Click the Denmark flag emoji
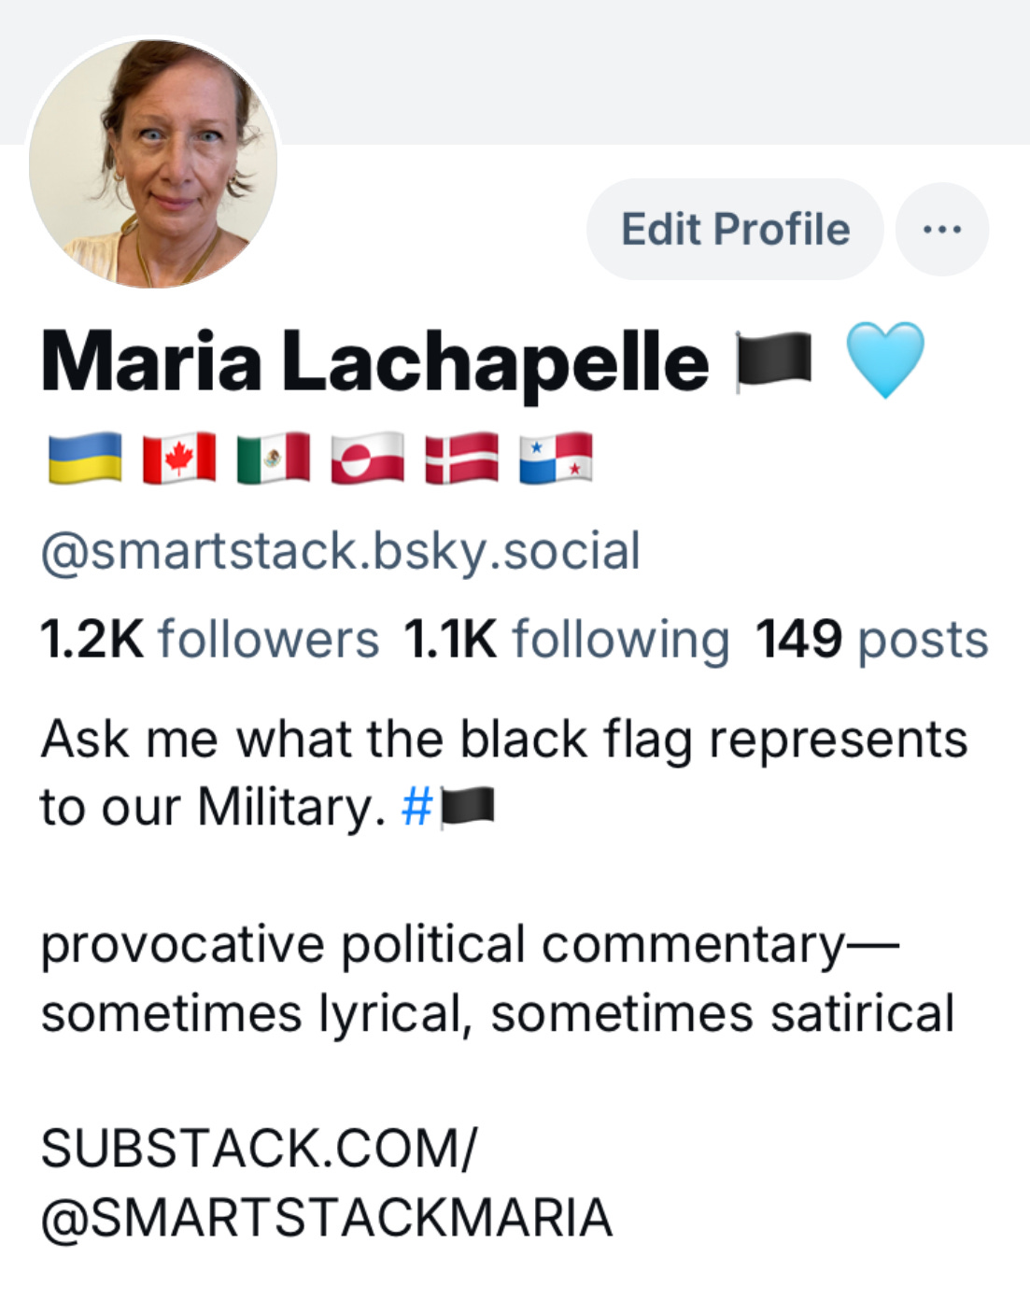The width and height of the screenshot is (1030, 1313). click(461, 458)
